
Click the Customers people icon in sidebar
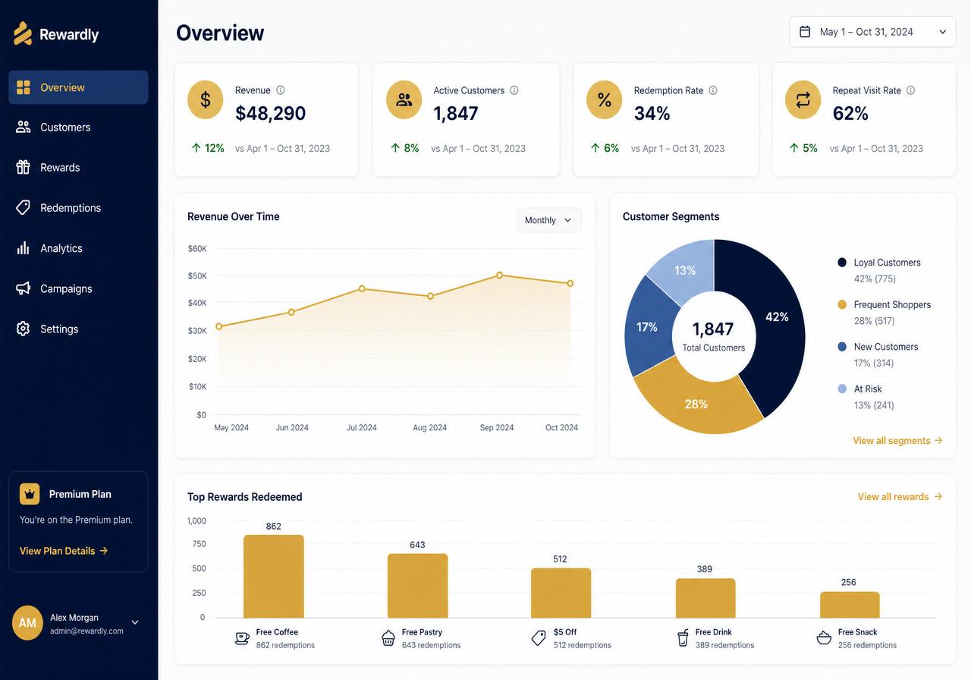click(24, 127)
